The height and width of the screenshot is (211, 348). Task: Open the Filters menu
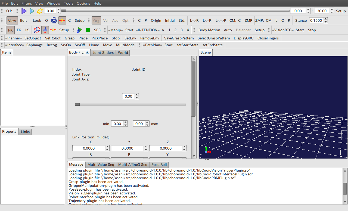(x=27, y=3)
